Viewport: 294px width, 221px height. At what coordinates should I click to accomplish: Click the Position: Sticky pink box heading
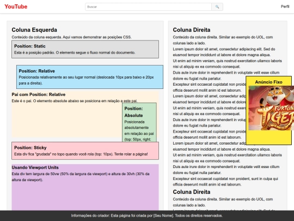[x=30, y=148]
